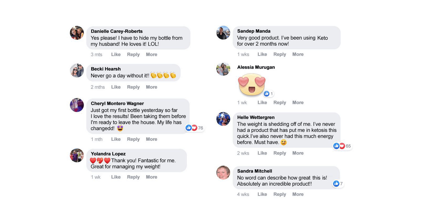The width and height of the screenshot is (422, 211).
Task: Reply to Becki Hearsh's comment
Action: 133,87
